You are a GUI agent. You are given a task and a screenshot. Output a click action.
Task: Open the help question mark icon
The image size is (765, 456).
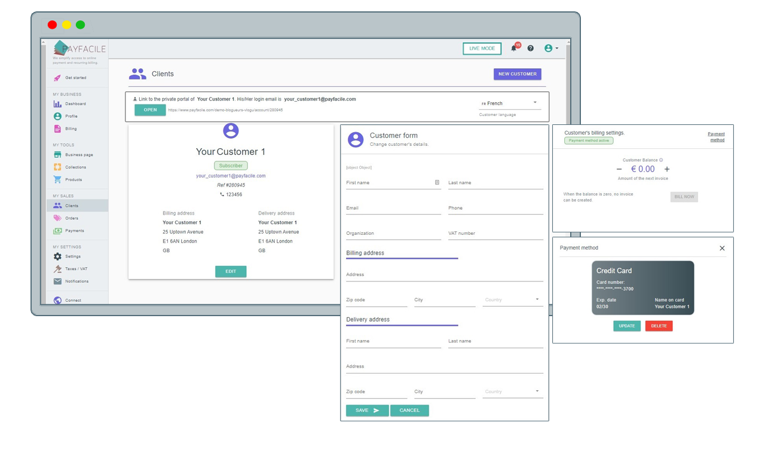point(530,48)
